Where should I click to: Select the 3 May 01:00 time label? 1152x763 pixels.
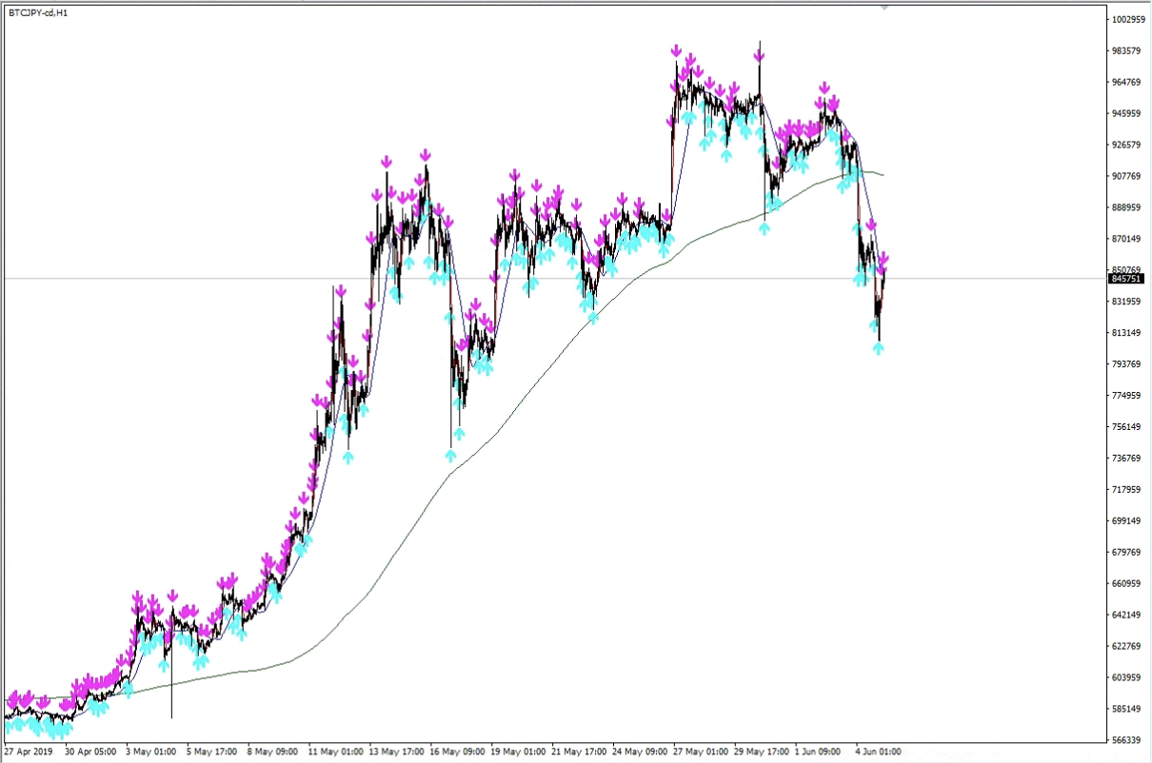click(x=150, y=753)
